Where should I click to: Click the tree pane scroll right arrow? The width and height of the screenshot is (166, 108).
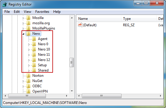click(67, 96)
